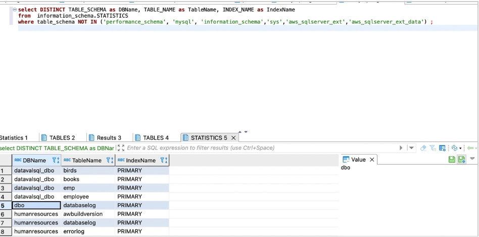Click the small panel-resize arrows above tabs
The image size is (479, 237).
pos(243,132)
